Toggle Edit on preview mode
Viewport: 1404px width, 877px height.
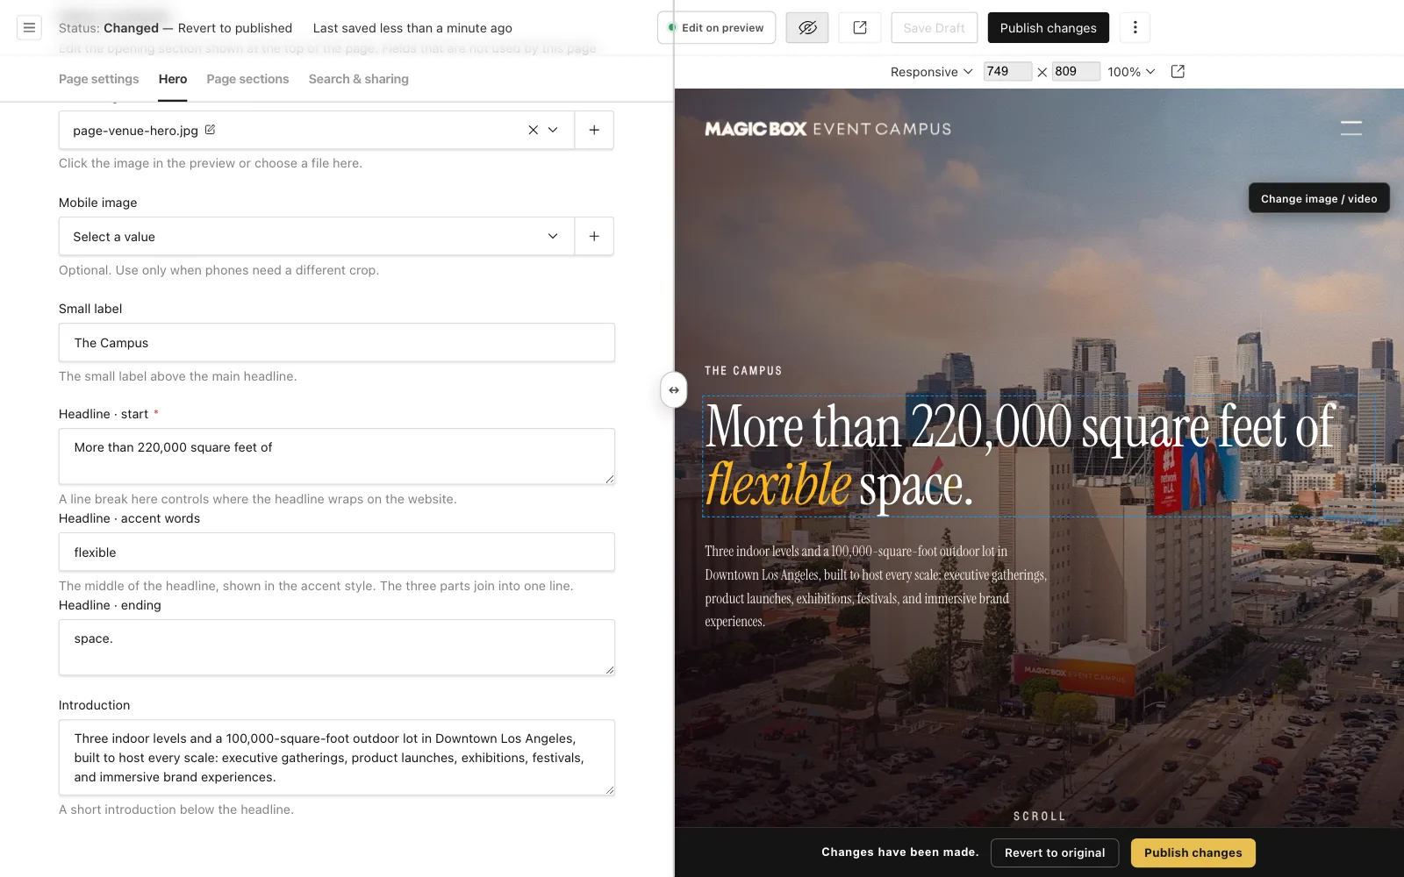click(716, 28)
